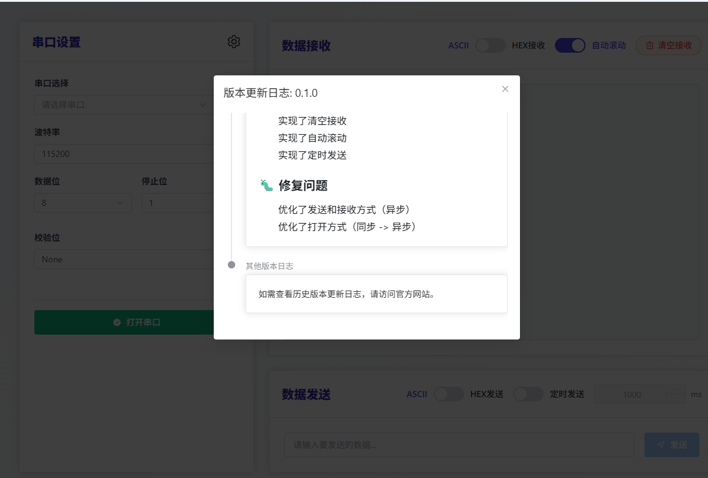Screen dimensions: 708x478
Task: Open the 校验位 dropdown showing None
Action: coord(122,259)
